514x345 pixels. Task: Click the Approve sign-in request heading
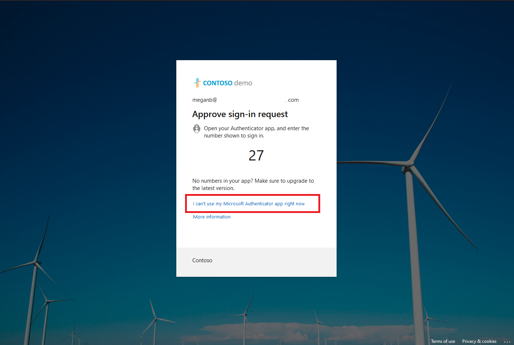[x=240, y=114]
